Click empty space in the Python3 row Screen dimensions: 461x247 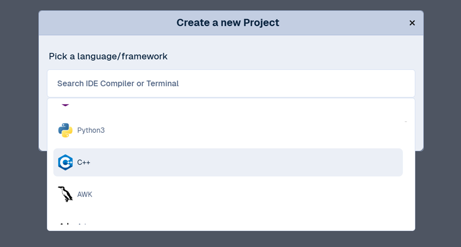[x=245, y=130]
